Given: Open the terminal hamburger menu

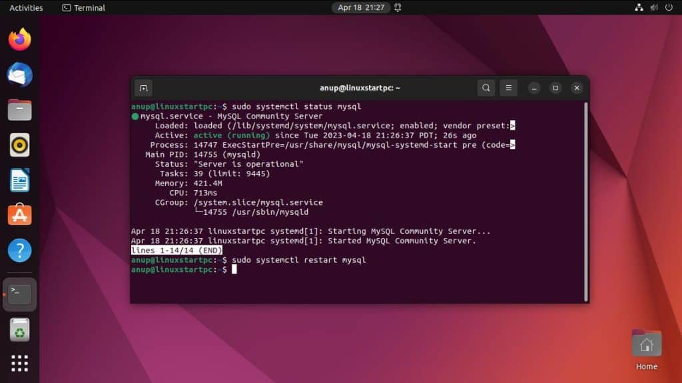Looking at the screenshot, I should 508,87.
